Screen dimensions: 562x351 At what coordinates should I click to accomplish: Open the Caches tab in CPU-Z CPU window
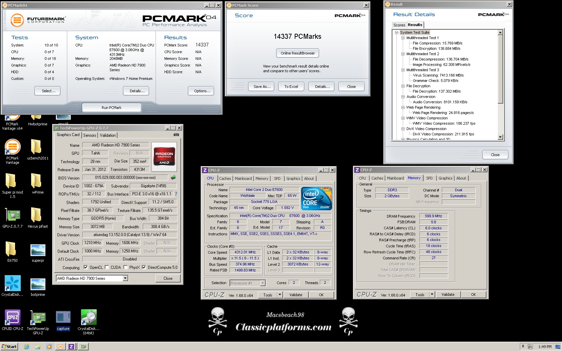tap(225, 179)
